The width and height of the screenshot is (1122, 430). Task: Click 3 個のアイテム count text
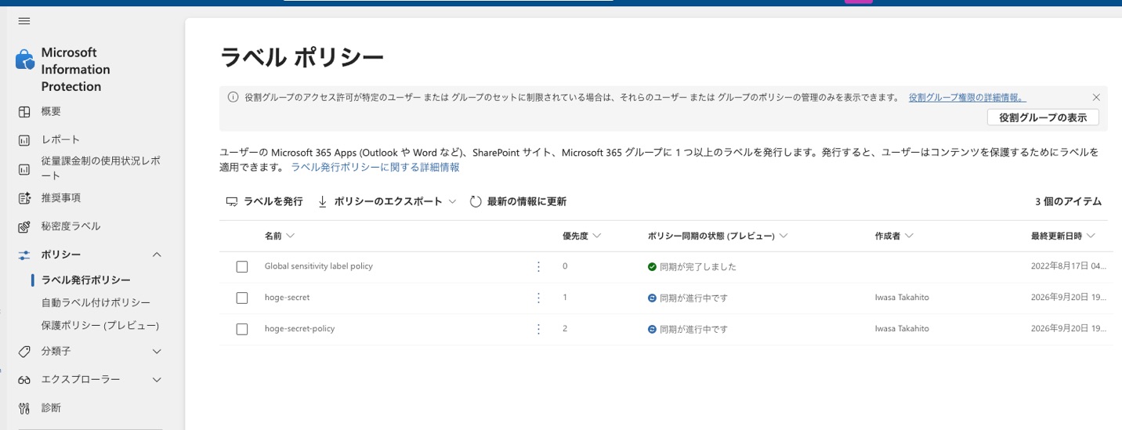1068,202
